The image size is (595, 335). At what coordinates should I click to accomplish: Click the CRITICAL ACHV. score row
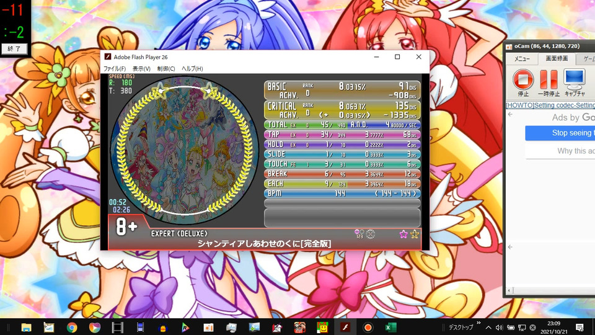[342, 110]
